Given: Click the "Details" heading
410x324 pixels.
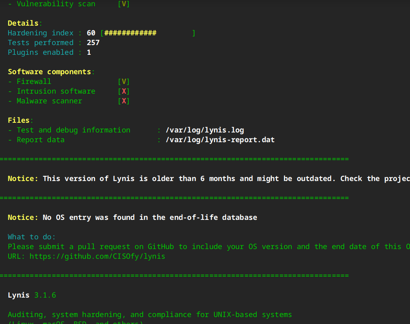Looking at the screenshot, I should [23, 23].
